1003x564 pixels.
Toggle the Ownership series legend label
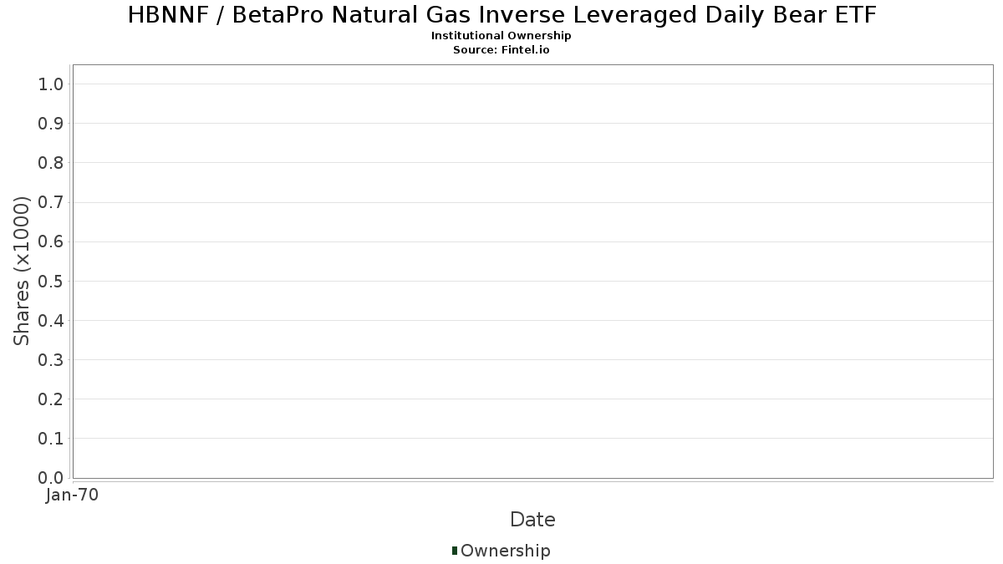pos(505,551)
